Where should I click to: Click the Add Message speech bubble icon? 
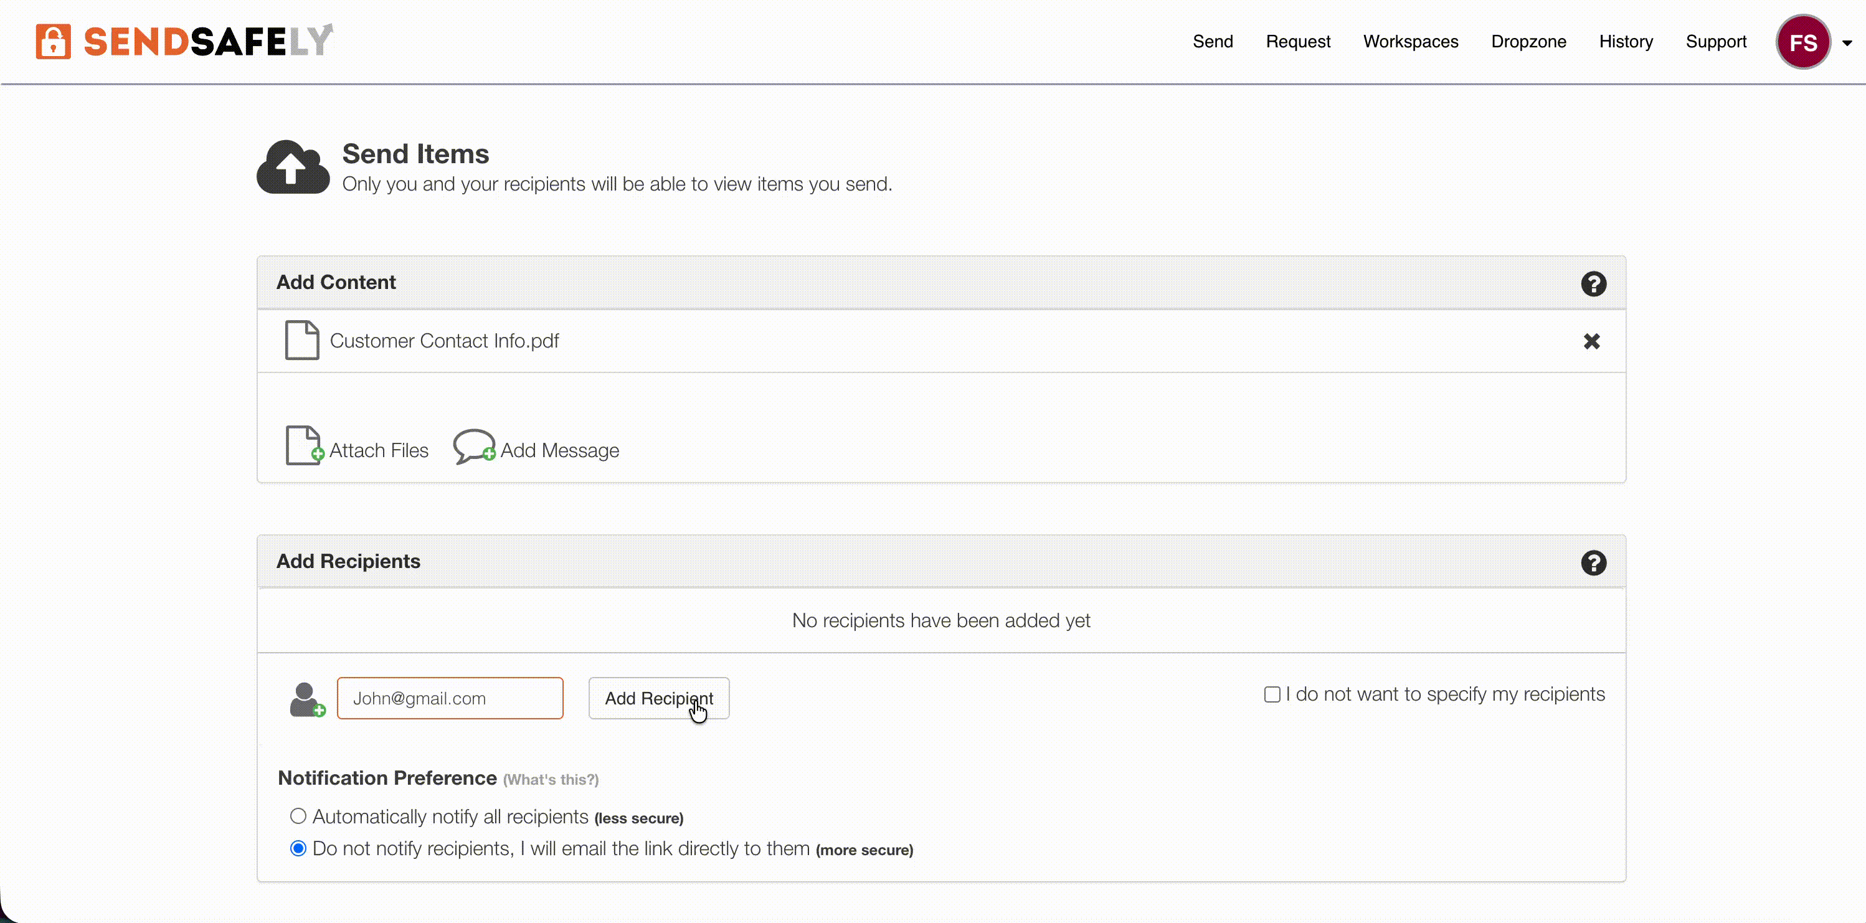[x=475, y=447]
